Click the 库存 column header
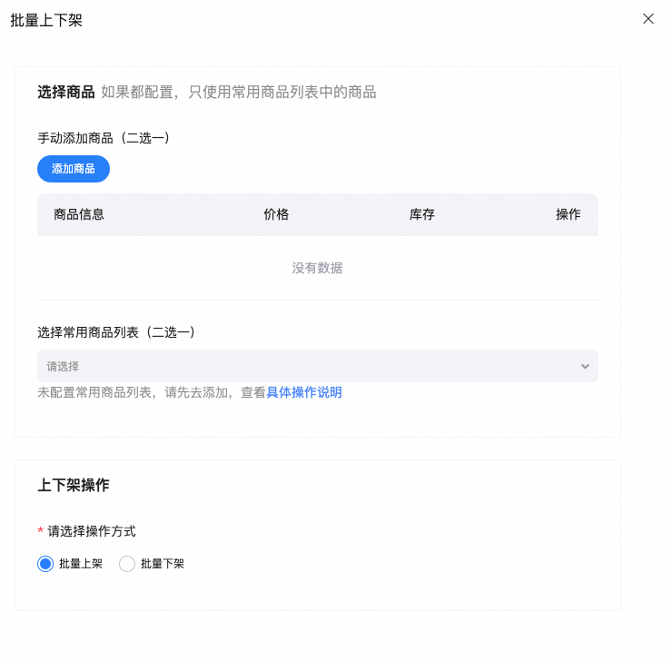Screen dimensions: 672x661 [422, 214]
